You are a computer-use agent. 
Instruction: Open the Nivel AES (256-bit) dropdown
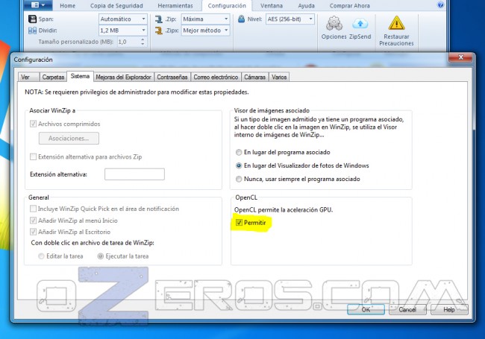pyautogui.click(x=310, y=17)
